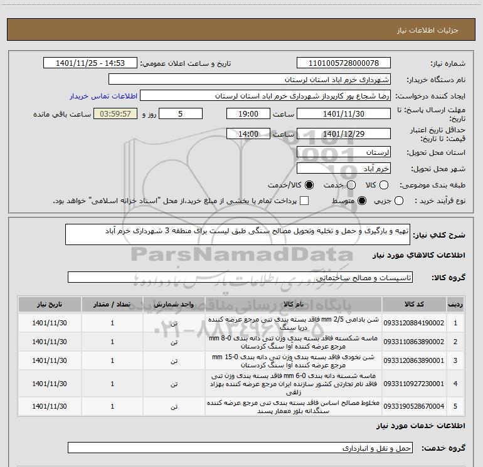
Task: Click the price validity hour 14:00 field
Action: tap(248, 134)
